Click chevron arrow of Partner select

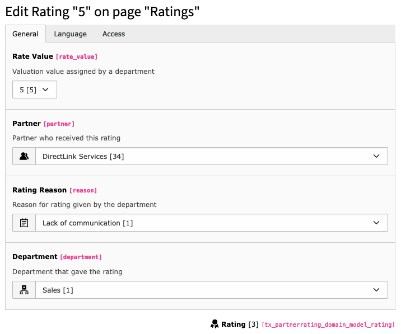click(376, 156)
